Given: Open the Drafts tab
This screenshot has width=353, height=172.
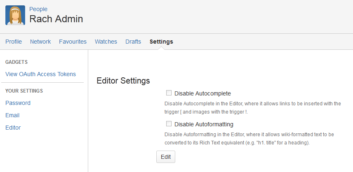Looking at the screenshot, I should [133, 42].
